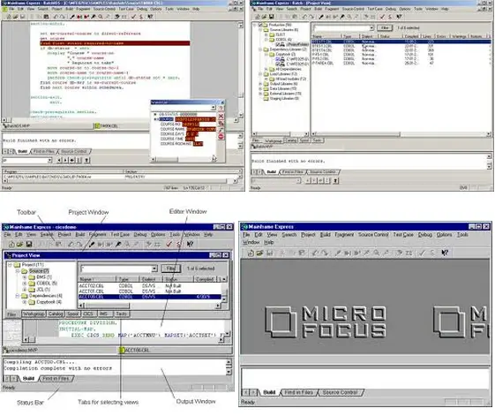495x416 pixels.
Task: Select Find in Files tab in cicsdemo output window
Action: tap(56, 378)
